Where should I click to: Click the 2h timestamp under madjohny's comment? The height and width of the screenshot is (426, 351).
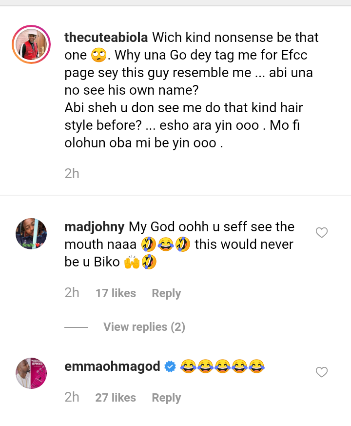pos(72,293)
